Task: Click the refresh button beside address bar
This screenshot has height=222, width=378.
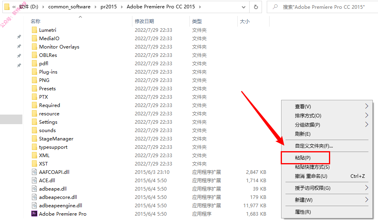Action: pos(256,7)
